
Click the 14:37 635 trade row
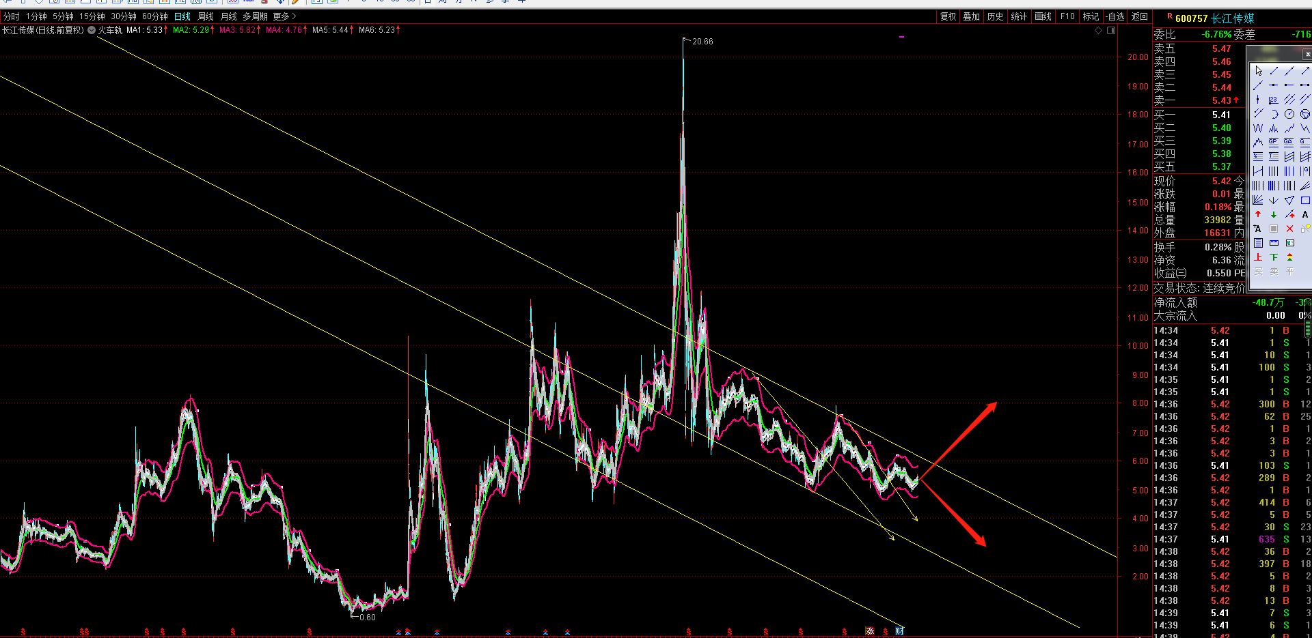point(1232,539)
